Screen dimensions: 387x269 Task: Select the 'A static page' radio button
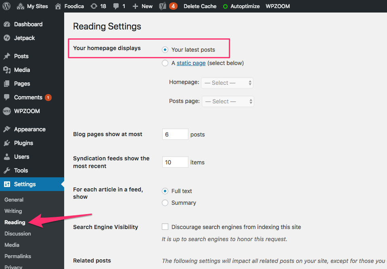165,63
